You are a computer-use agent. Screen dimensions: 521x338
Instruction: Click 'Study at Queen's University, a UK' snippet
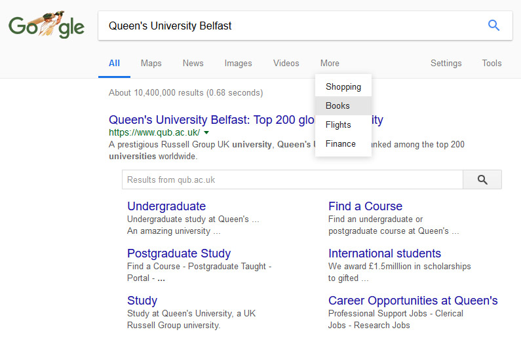tap(191, 313)
